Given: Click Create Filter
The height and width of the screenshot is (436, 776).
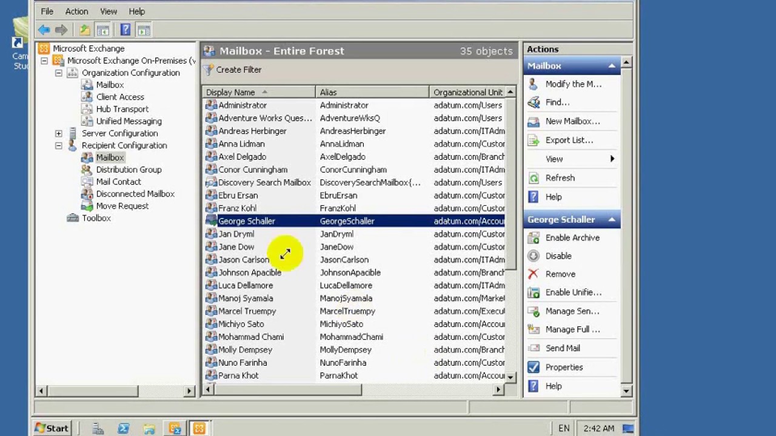Looking at the screenshot, I should (x=233, y=70).
